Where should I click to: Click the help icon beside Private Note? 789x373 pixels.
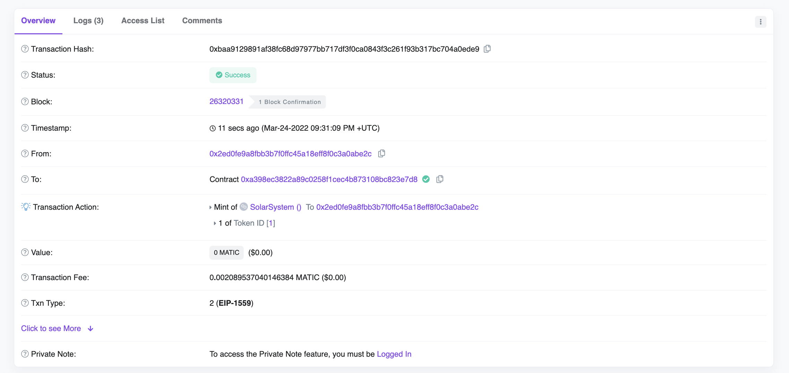[25, 354]
